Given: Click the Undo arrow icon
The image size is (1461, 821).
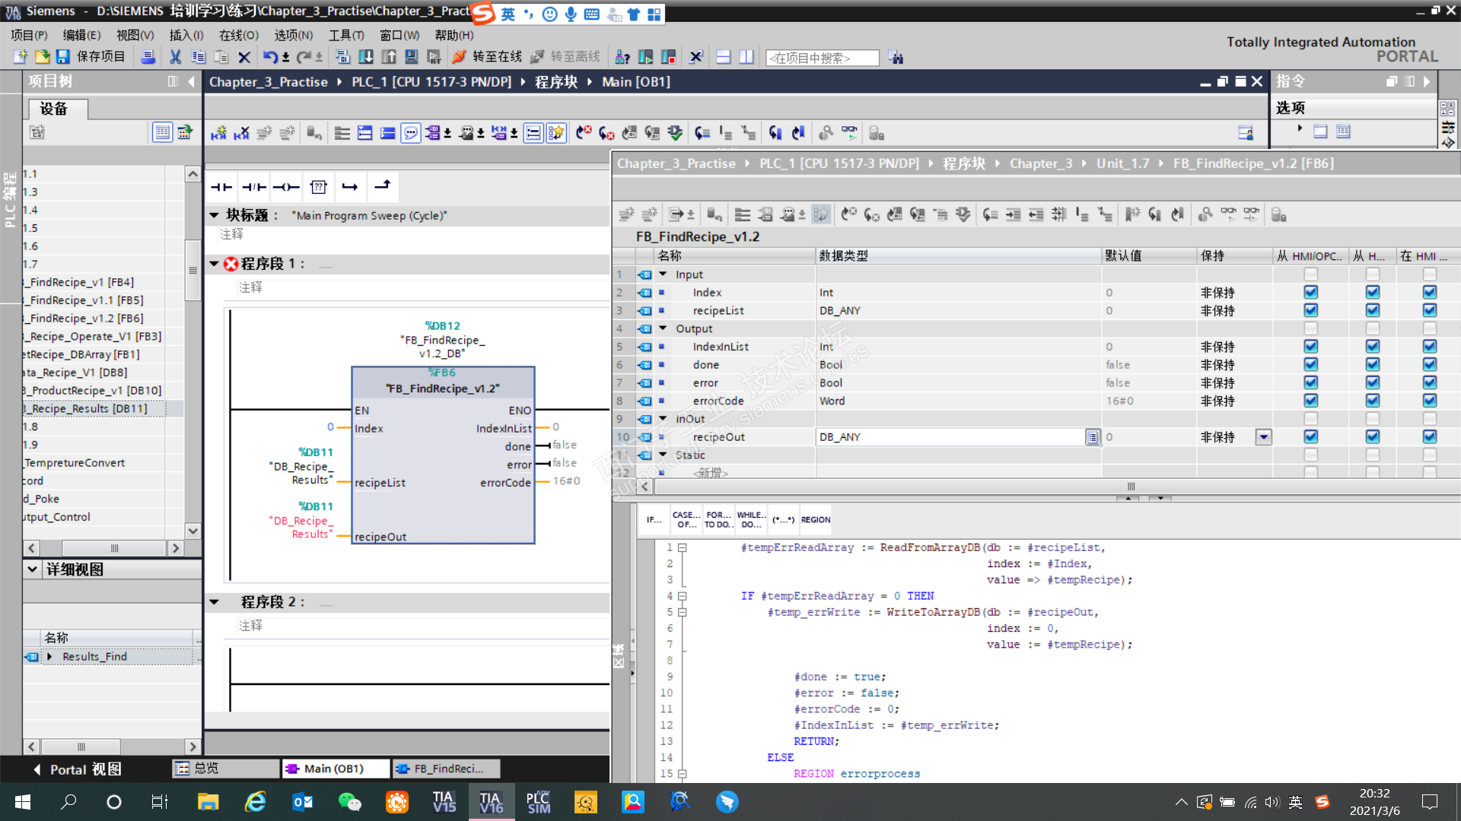Looking at the screenshot, I should coord(270,57).
